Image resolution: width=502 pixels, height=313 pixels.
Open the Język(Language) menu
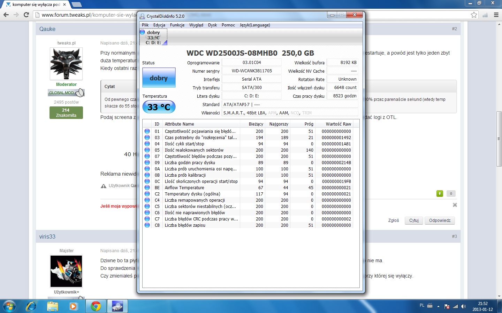pyautogui.click(x=255, y=25)
